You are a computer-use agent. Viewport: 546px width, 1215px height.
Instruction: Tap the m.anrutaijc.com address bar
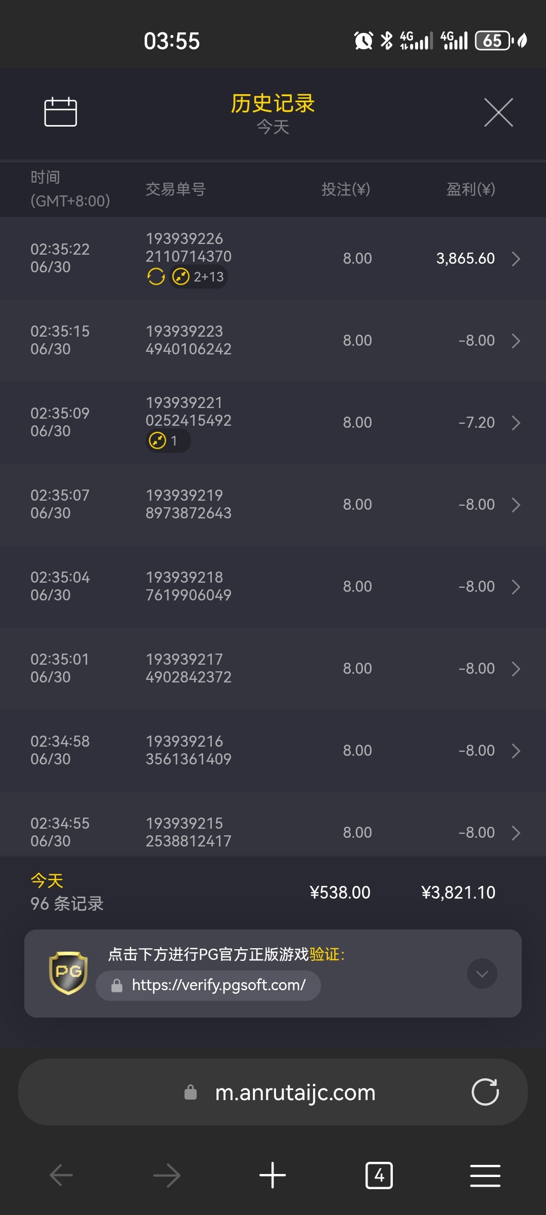coord(295,1092)
